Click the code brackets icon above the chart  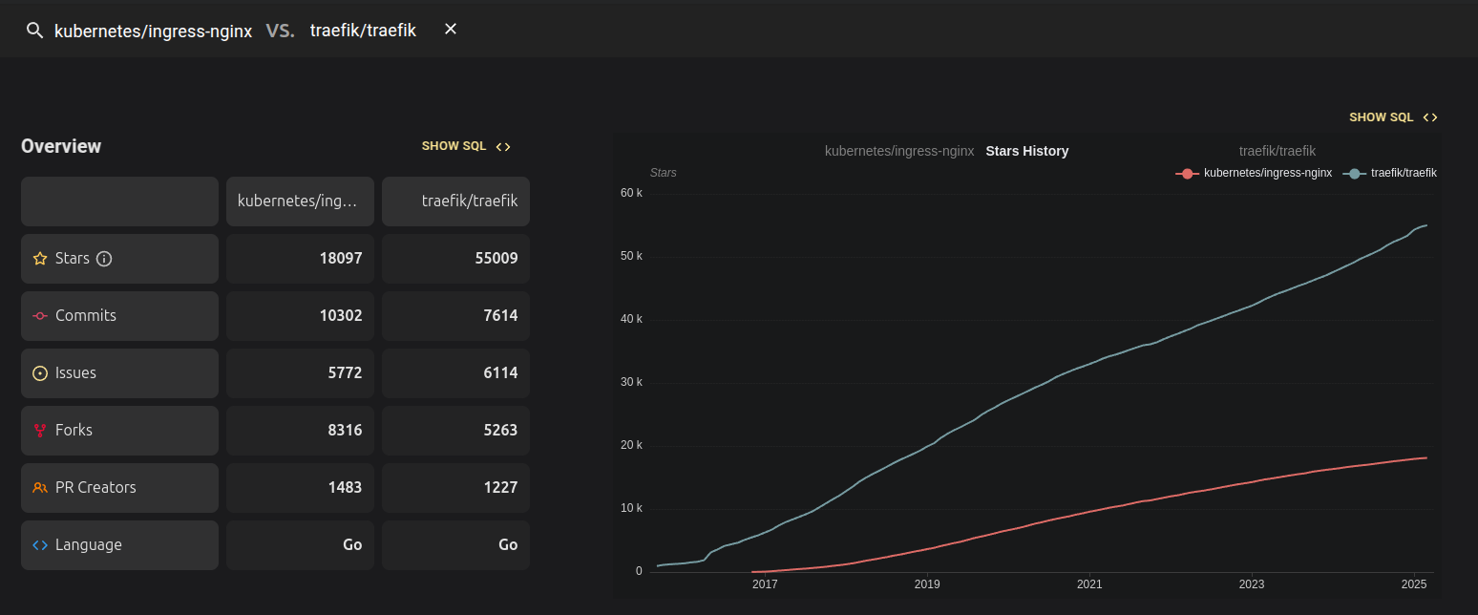click(1430, 117)
